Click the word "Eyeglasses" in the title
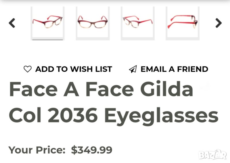Image resolution: width=230 pixels, height=163 pixels. click(x=161, y=116)
